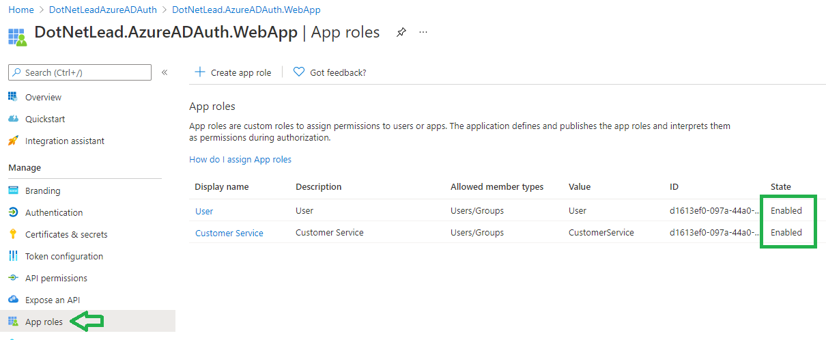The height and width of the screenshot is (340, 826).
Task: Click Users/Groups in the User row
Action: pyautogui.click(x=477, y=211)
